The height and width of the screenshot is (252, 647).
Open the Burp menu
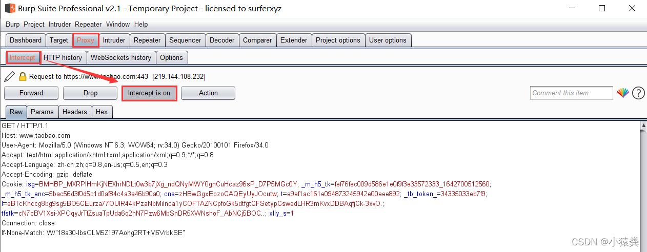(13, 24)
